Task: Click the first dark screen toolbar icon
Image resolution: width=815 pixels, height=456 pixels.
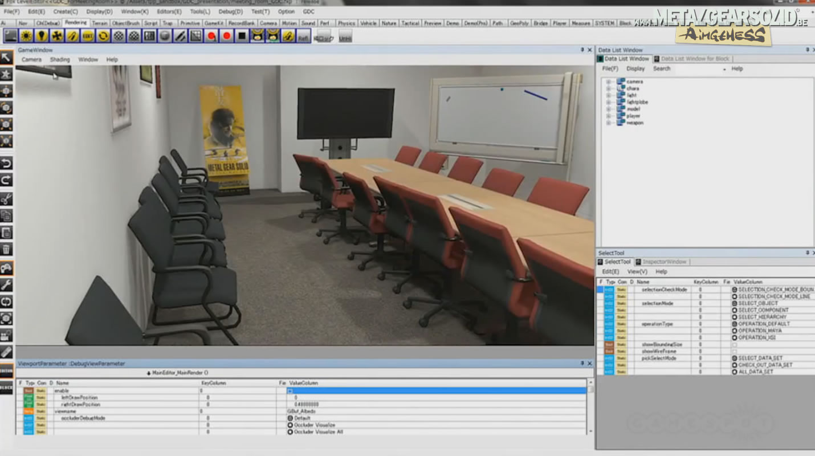Action: click(x=11, y=36)
